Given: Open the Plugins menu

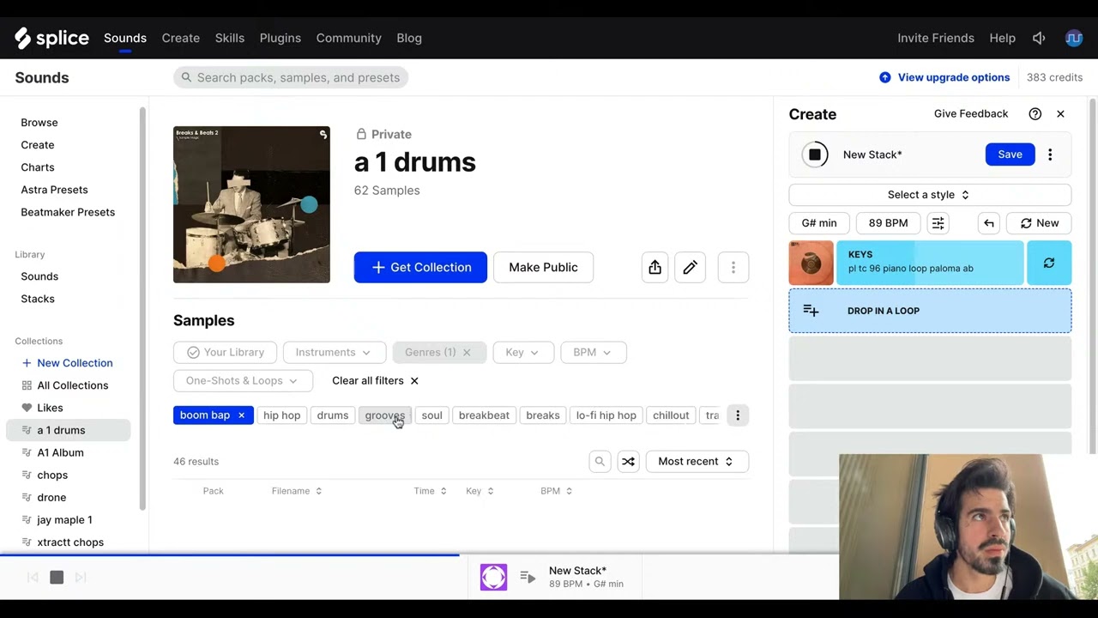Looking at the screenshot, I should 280,38.
